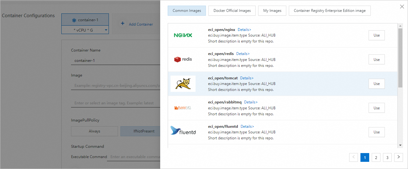Viewport: 408px width, 169px height.
Task: Click the NGINX logo image
Action: point(183,35)
